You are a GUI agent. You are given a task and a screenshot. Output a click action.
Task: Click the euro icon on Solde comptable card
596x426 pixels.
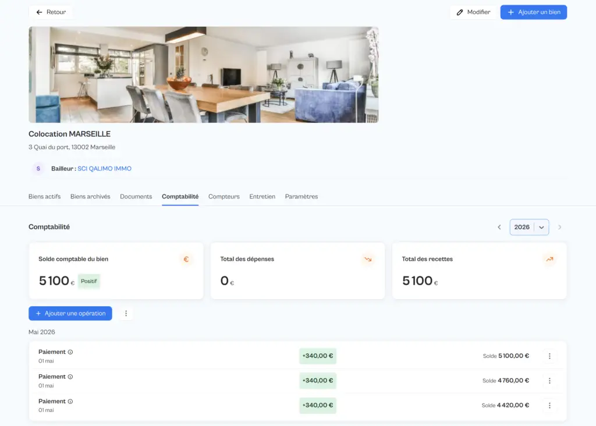(186, 259)
